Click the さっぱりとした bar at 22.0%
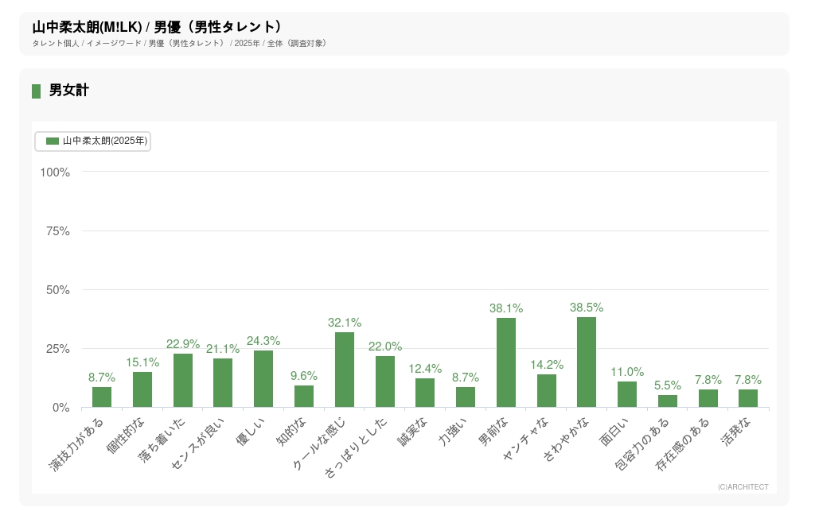Screen dimensions: 815x519 [385, 382]
